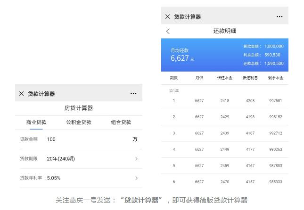Close the left 贷款计算器 window with X
304x210 pixels.
(22, 94)
